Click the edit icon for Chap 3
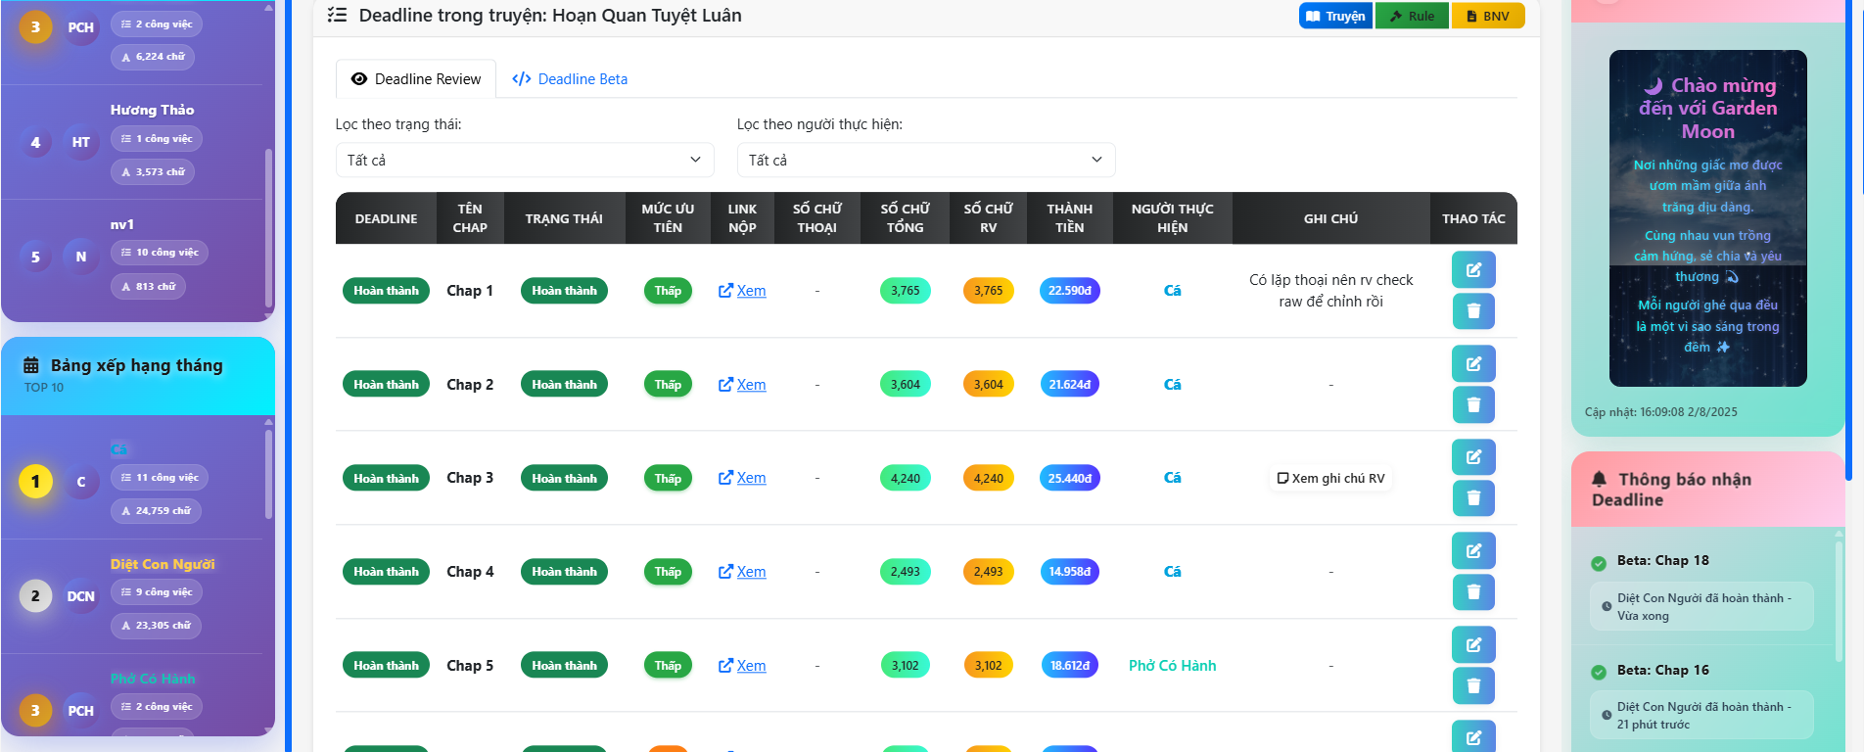 1472,457
